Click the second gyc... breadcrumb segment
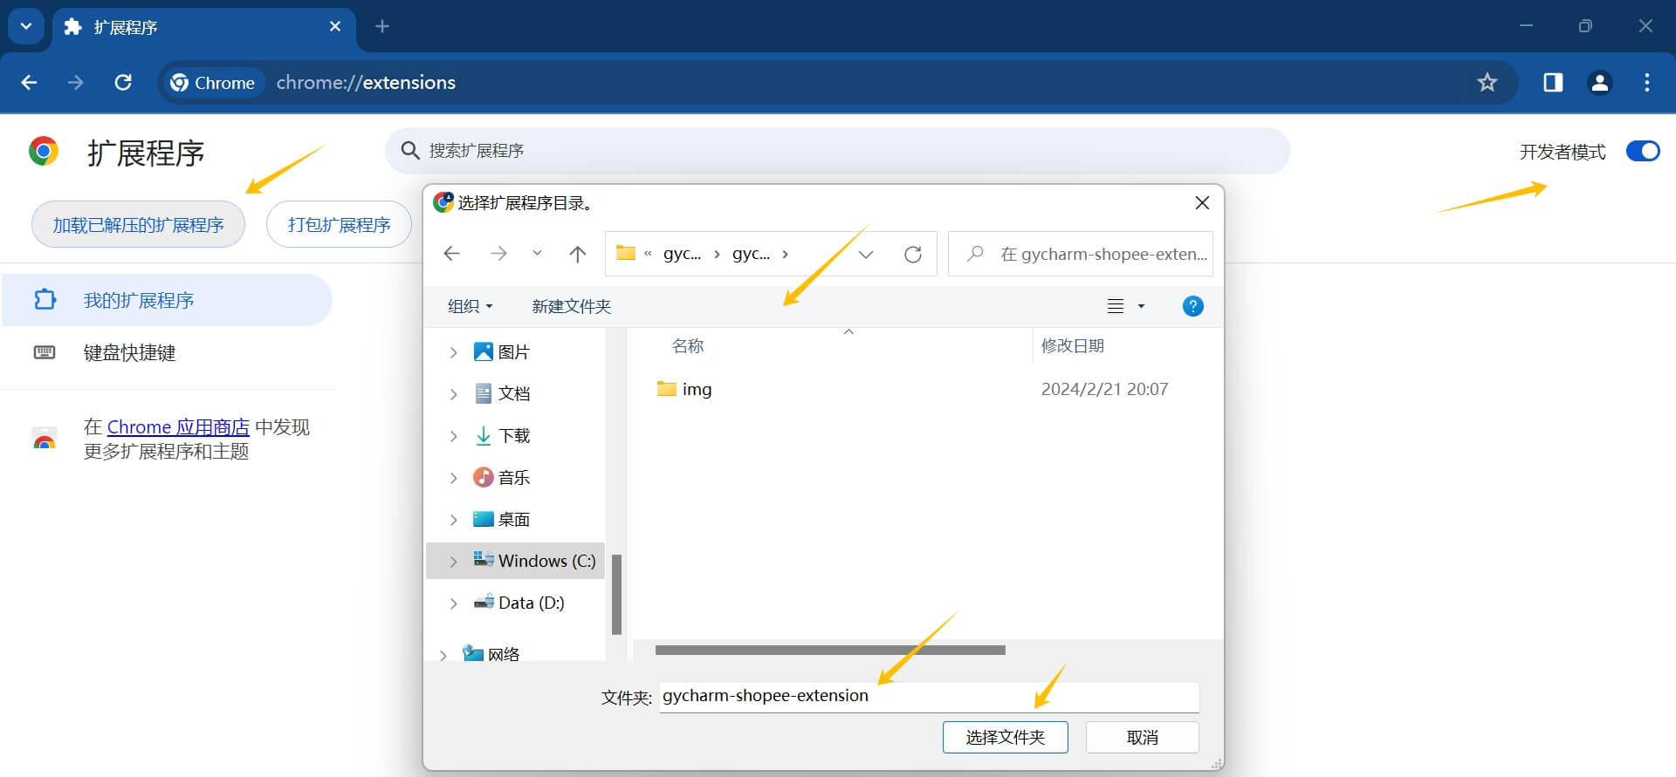 click(751, 254)
